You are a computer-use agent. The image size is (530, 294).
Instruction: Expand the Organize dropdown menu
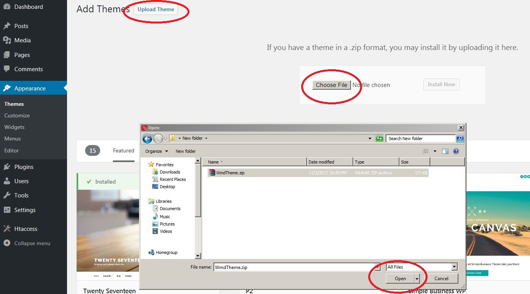click(x=156, y=151)
